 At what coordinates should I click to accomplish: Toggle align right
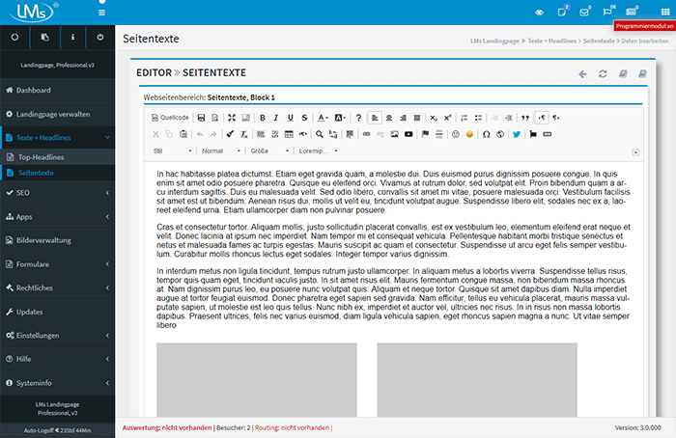pyautogui.click(x=403, y=118)
